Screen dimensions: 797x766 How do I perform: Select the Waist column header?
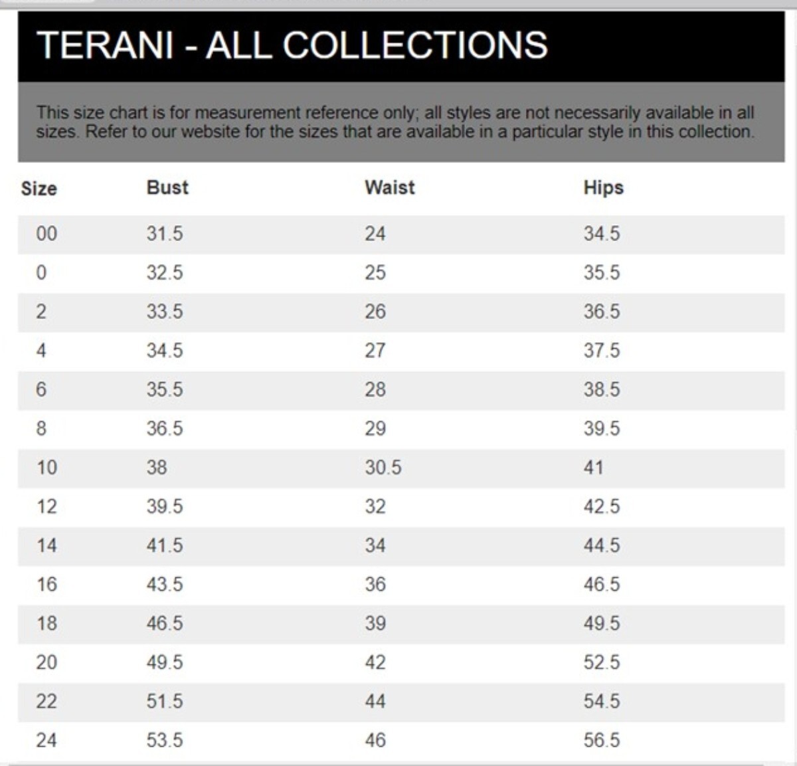[x=389, y=187]
